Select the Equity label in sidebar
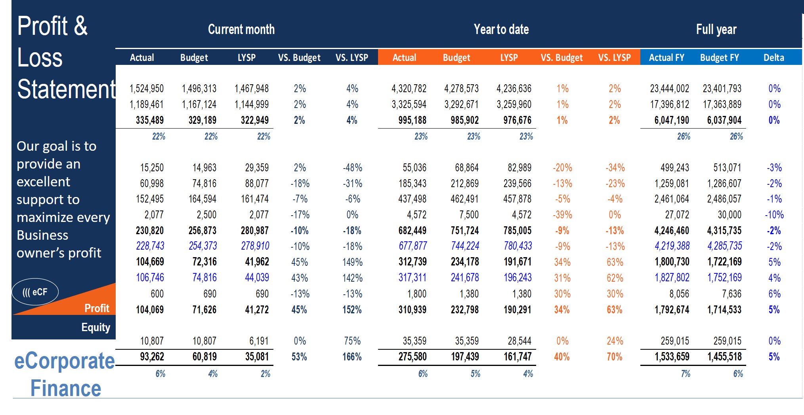The image size is (804, 415). pyautogui.click(x=95, y=327)
